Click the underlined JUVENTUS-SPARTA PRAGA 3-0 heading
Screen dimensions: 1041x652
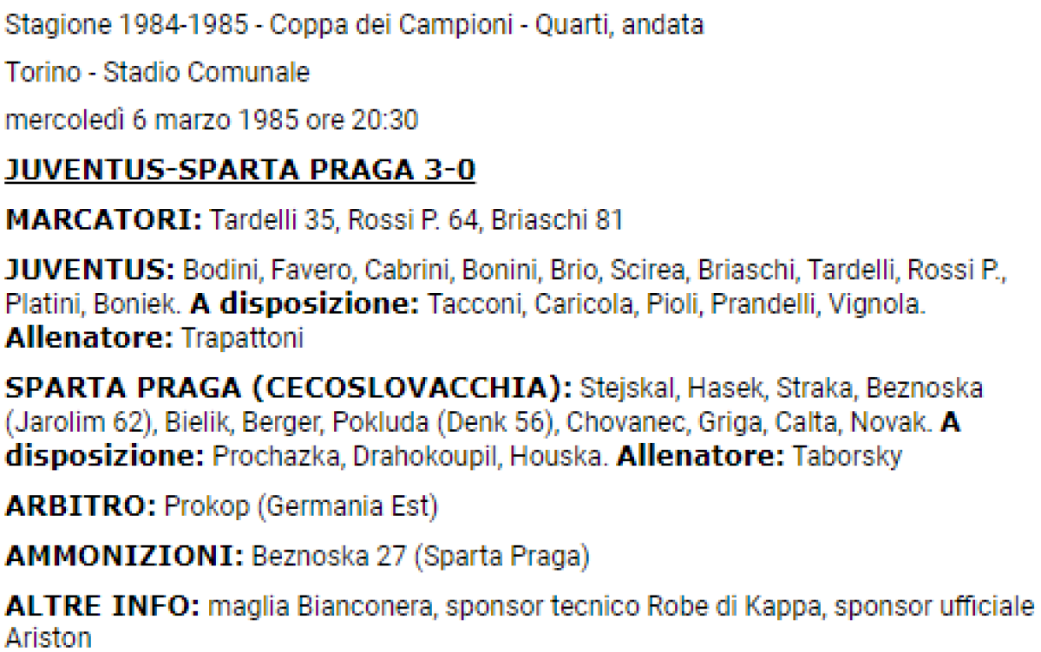pos(240,171)
